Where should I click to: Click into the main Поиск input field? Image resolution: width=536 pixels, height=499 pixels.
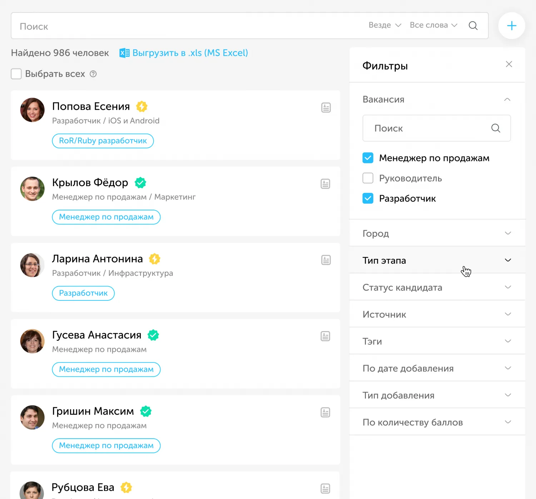click(x=179, y=26)
